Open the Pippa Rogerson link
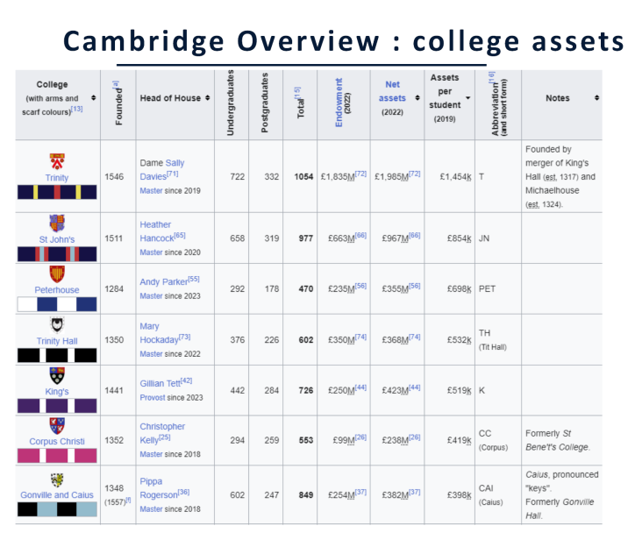 point(161,487)
